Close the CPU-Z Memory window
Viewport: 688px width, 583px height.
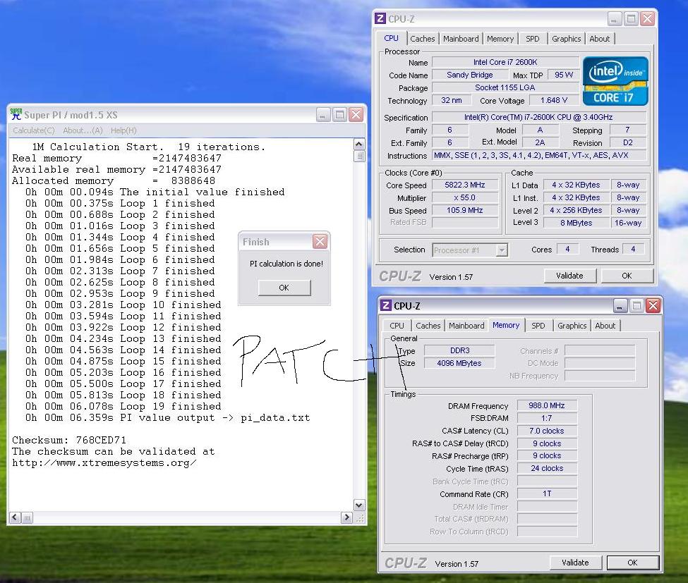(x=653, y=306)
